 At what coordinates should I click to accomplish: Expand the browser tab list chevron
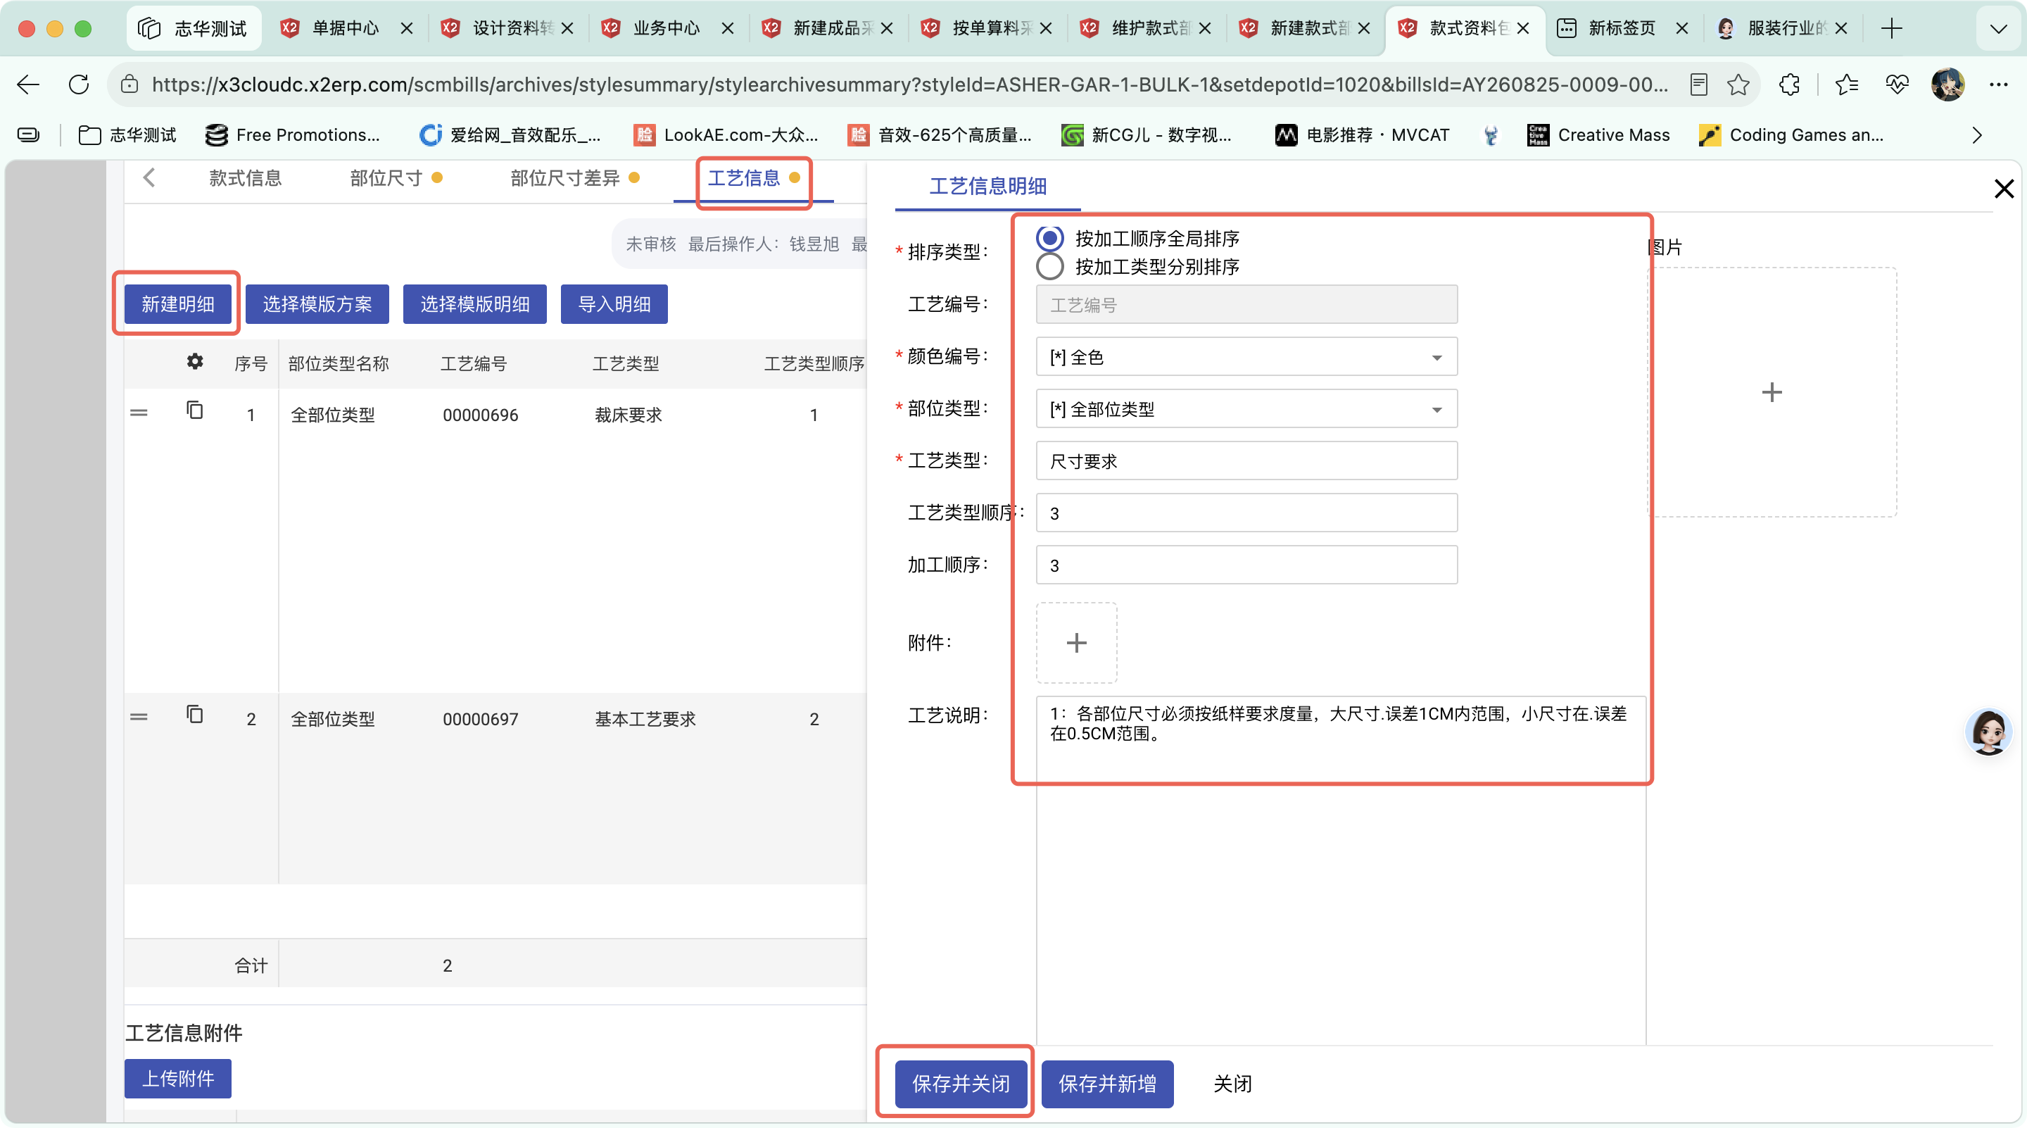pyautogui.click(x=1999, y=29)
